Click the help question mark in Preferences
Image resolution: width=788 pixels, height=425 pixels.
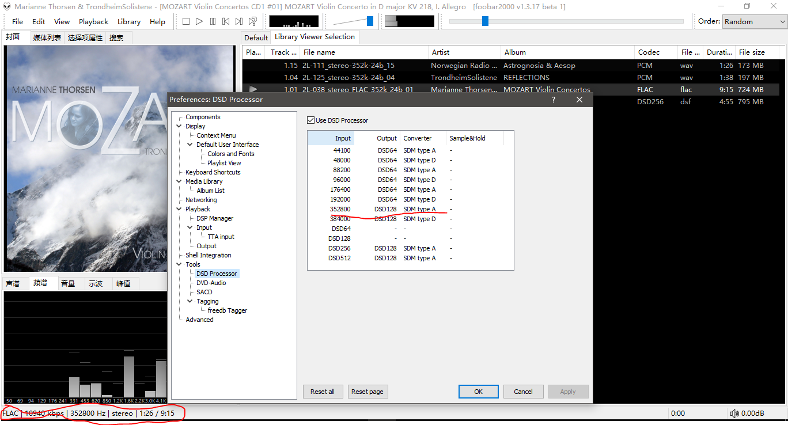click(x=554, y=100)
